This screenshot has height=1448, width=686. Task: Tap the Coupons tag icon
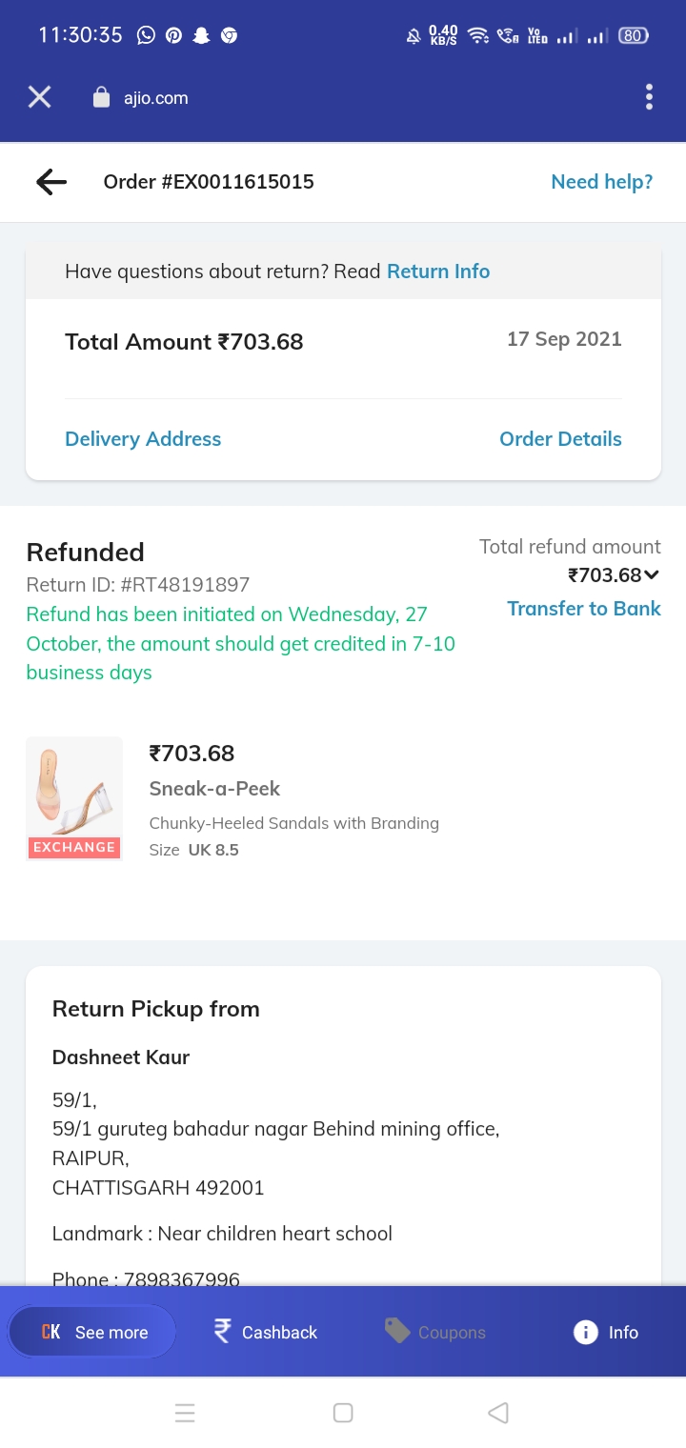click(397, 1331)
